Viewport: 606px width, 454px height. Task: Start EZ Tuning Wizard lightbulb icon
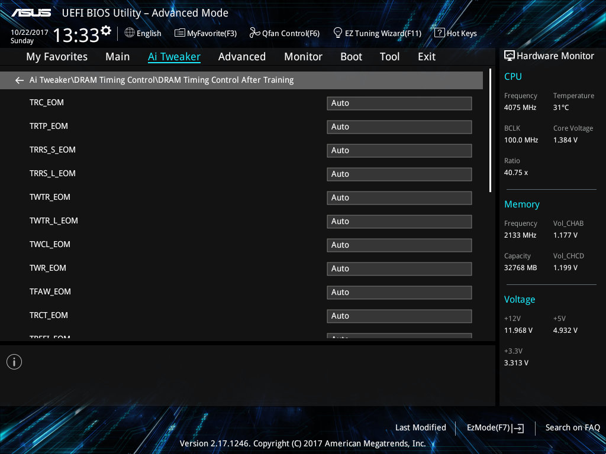coord(338,33)
